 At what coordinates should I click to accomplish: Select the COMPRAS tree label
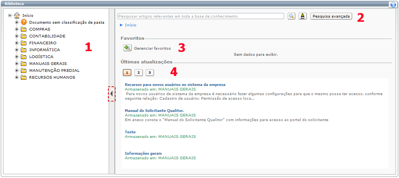pos(40,29)
